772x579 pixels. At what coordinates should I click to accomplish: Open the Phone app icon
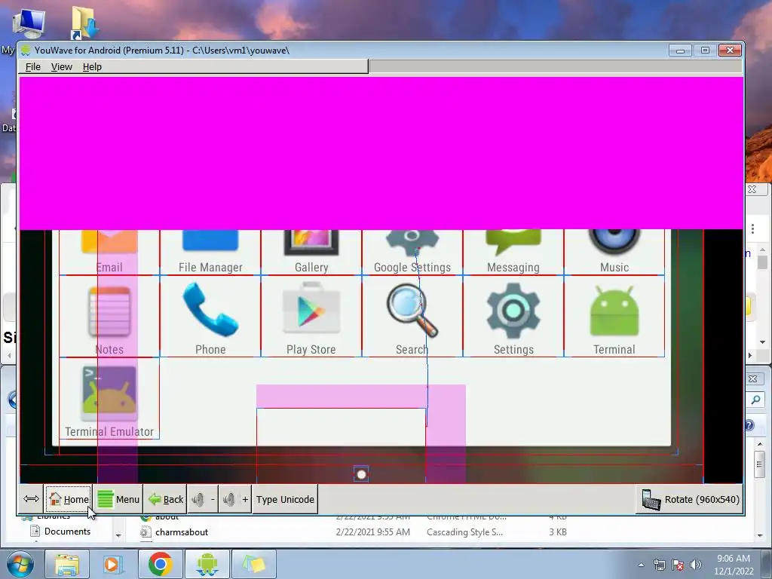pyautogui.click(x=210, y=310)
